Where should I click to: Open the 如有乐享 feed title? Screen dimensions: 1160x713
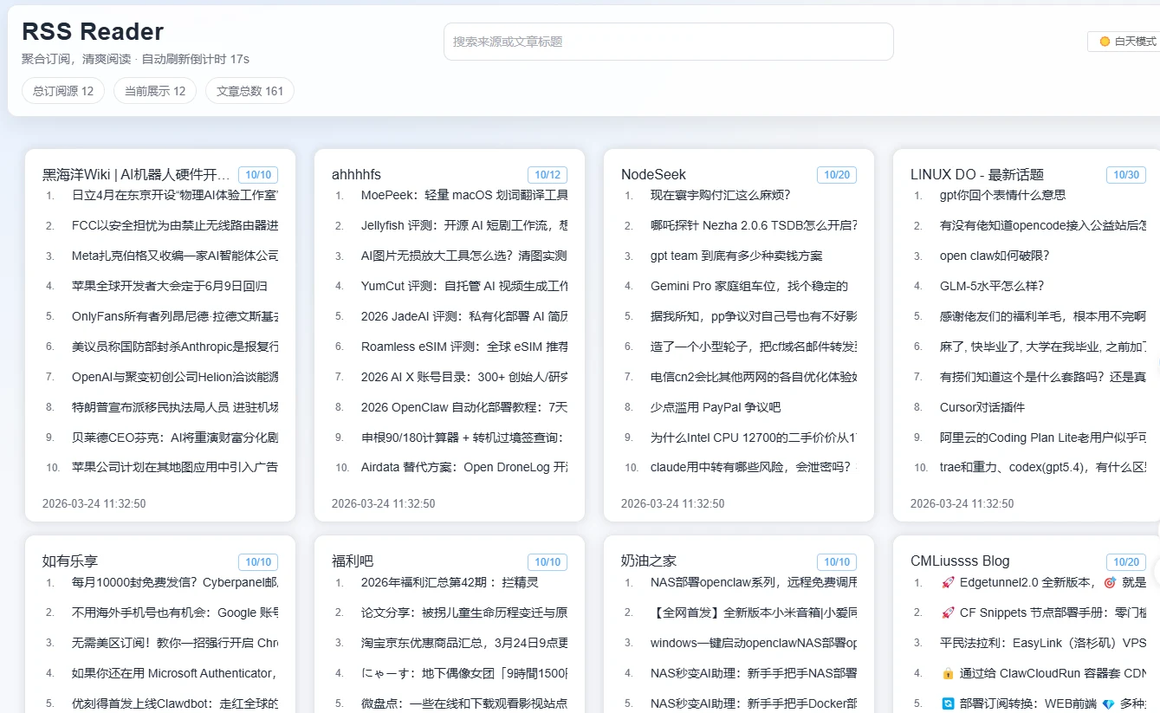(70, 561)
